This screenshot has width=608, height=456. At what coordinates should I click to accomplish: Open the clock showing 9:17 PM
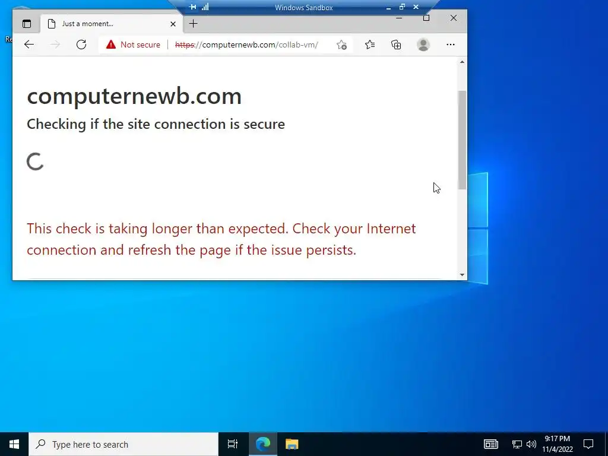coord(557,444)
